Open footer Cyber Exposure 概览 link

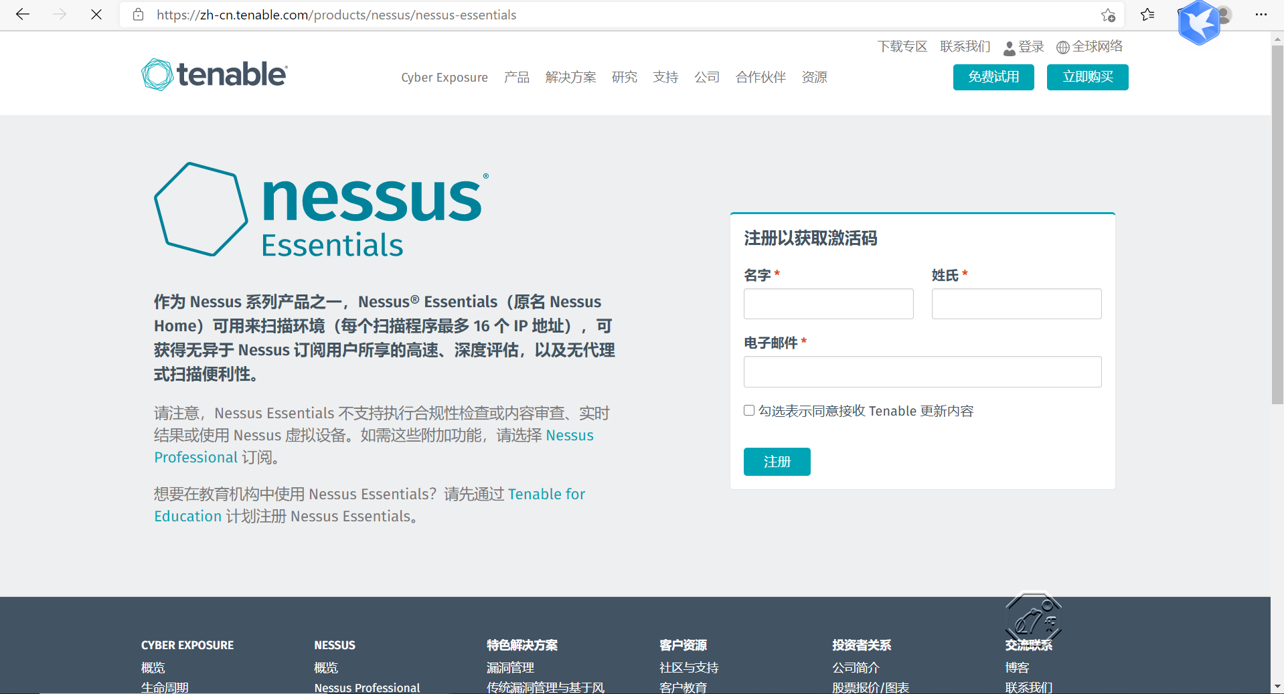(x=153, y=668)
